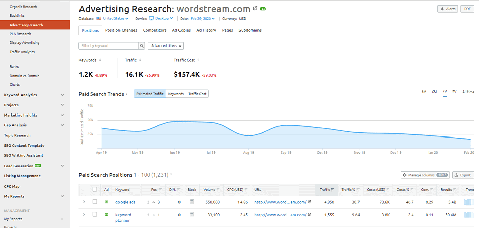The image size is (479, 228).
Task: Click the Manage columns button
Action: 426,175
